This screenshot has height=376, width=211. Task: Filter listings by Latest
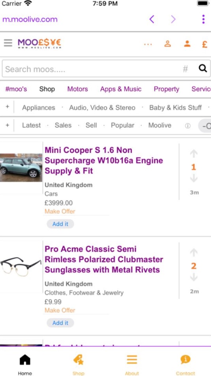(x=31, y=125)
